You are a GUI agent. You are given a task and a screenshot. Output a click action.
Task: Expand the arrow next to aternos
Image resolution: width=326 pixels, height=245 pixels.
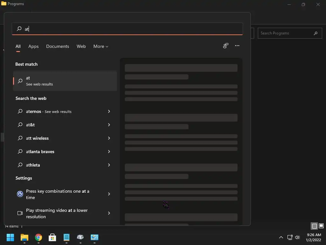click(109, 111)
